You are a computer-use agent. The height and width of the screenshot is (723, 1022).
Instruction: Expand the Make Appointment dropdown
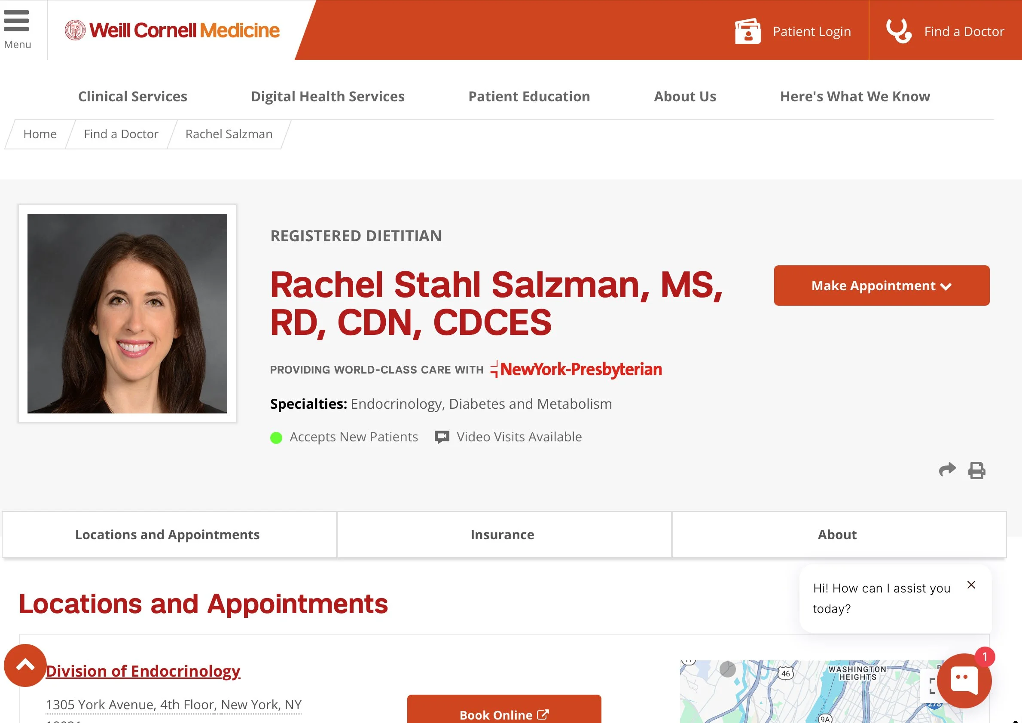pos(881,286)
